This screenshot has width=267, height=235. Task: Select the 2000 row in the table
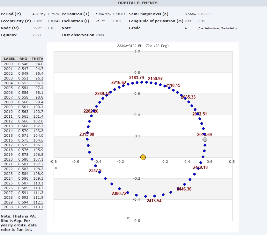click(22, 64)
